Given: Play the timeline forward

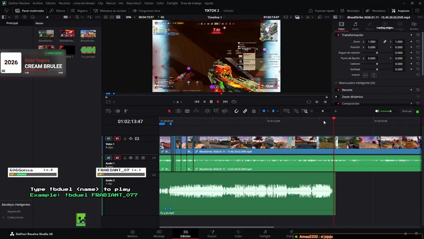Looking at the screenshot, I should (218, 102).
